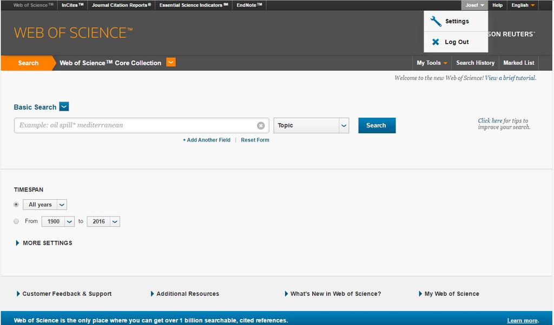Click the 'Click here' search tips link
The height and width of the screenshot is (325, 554).
coord(490,120)
